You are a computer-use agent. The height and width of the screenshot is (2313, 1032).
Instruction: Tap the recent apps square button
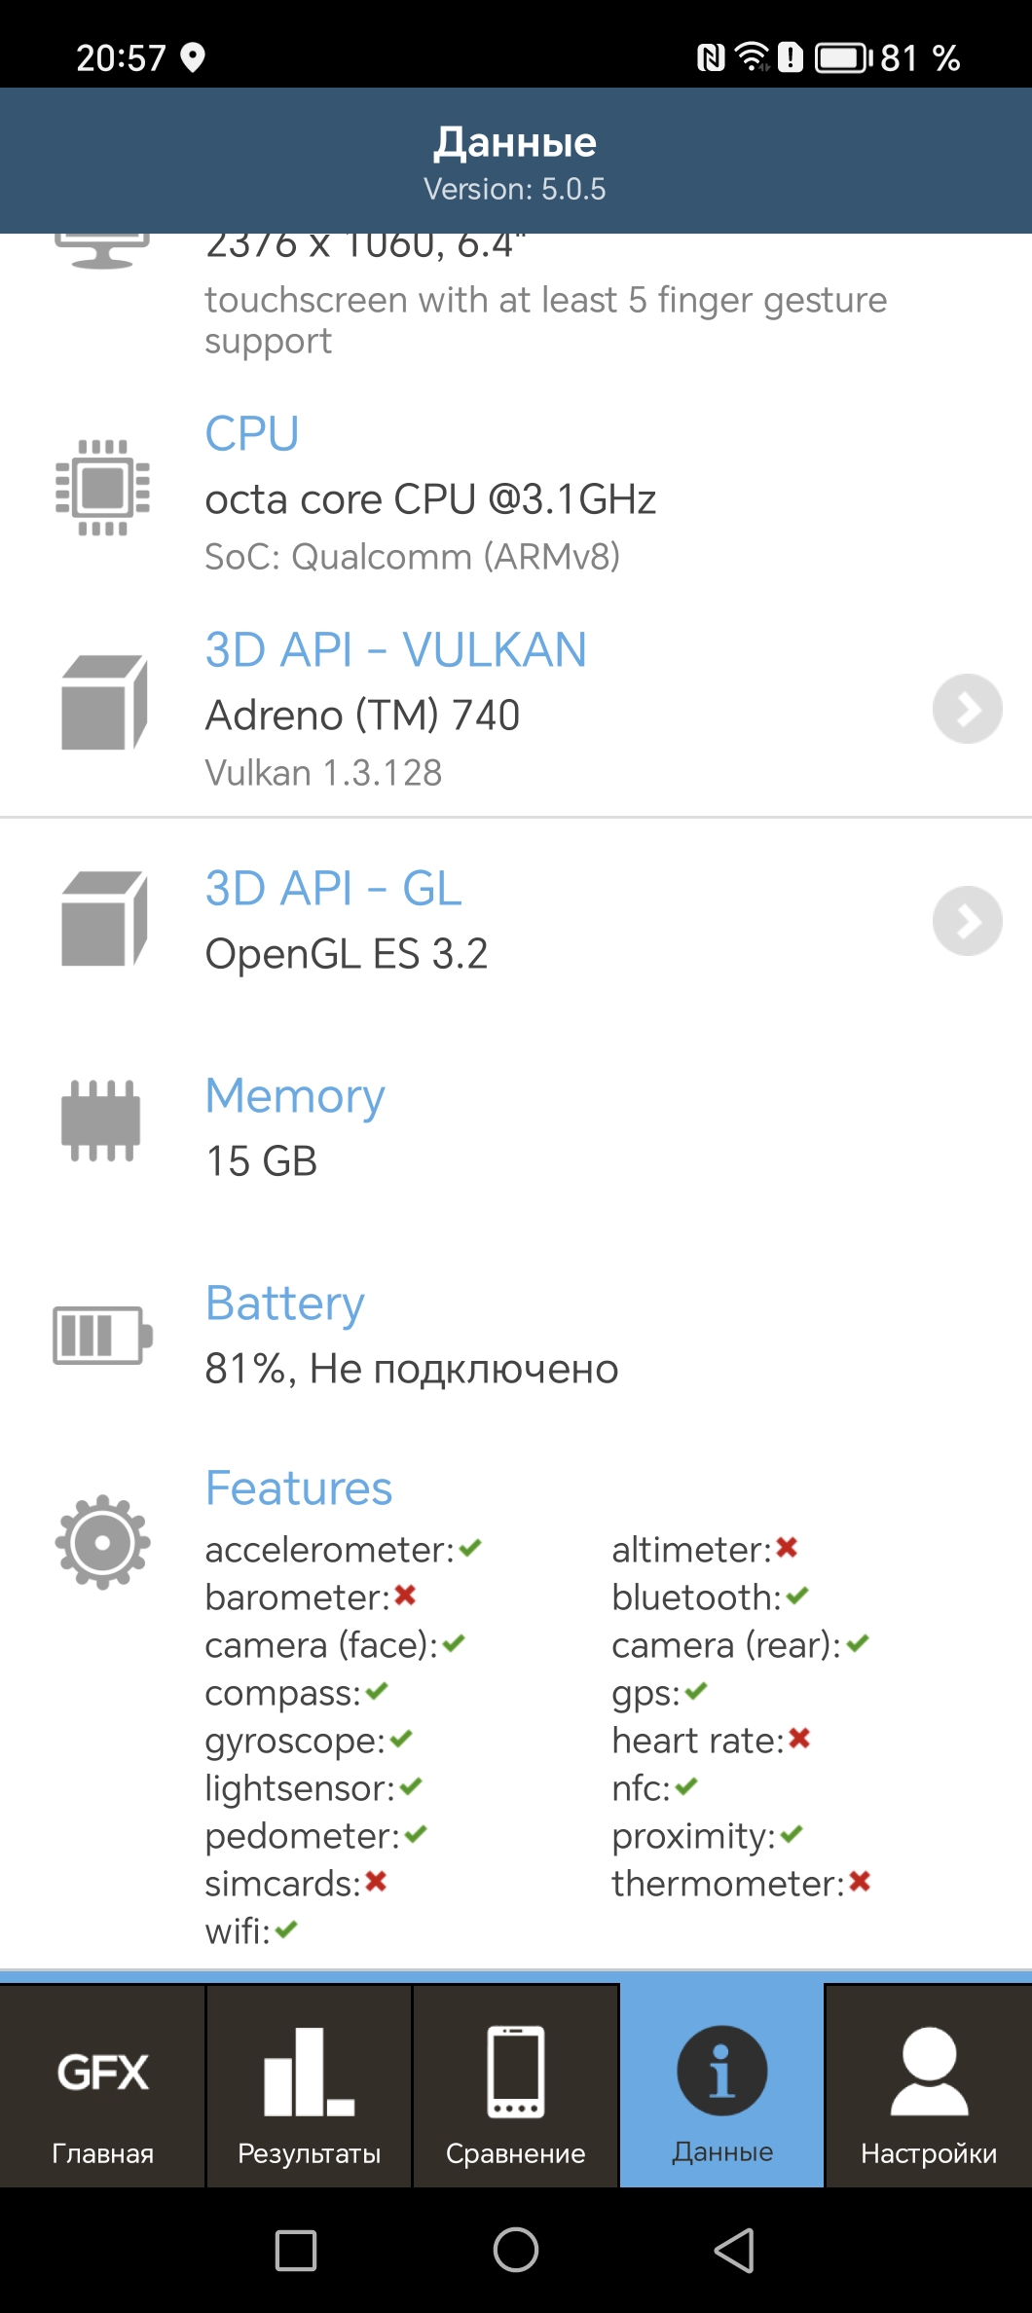pos(296,2251)
